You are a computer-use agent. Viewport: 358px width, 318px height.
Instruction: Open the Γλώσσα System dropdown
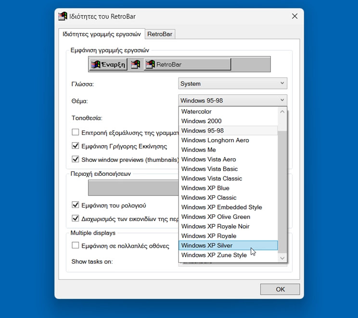(x=233, y=84)
